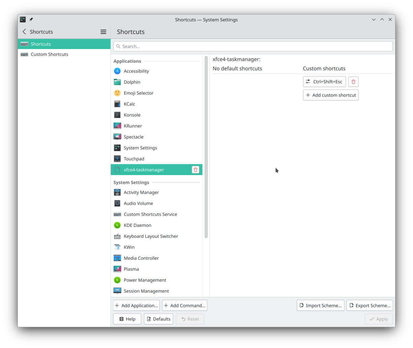Click the Touchpad icon
Viewport: 413px width, 348px height.
[117, 159]
